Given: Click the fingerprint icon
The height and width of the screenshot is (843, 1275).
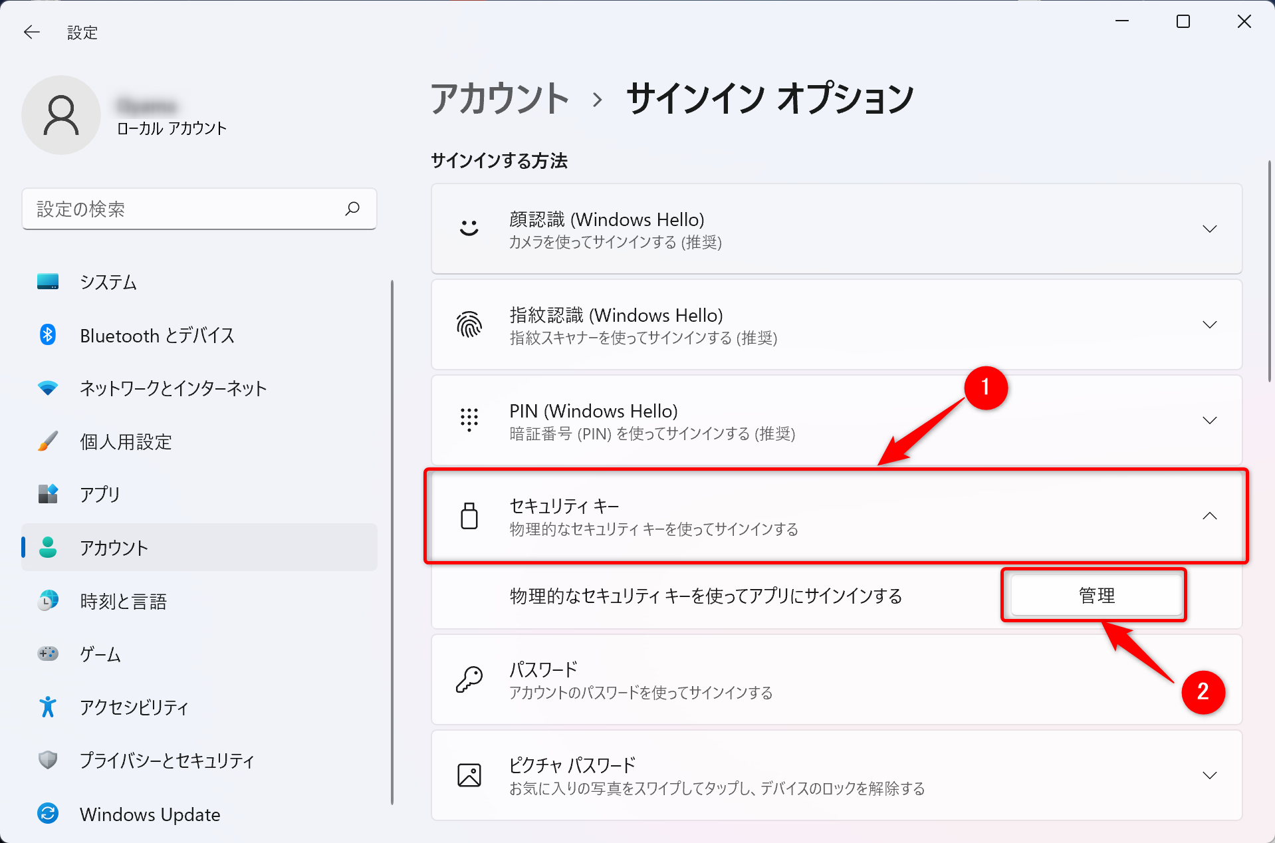Looking at the screenshot, I should tap(469, 324).
